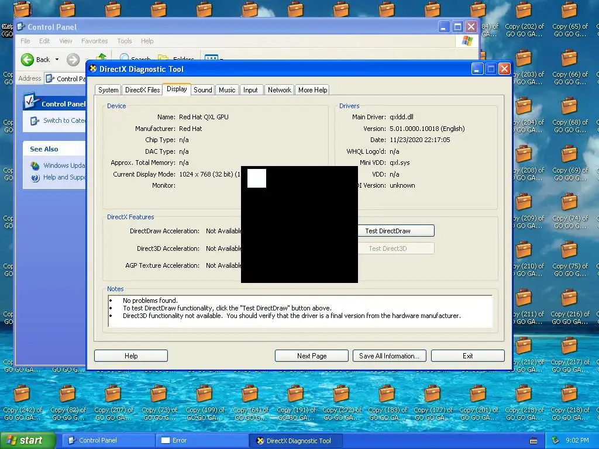Open the Tools menu in Control Panel
This screenshot has height=449, width=599.
point(124,41)
